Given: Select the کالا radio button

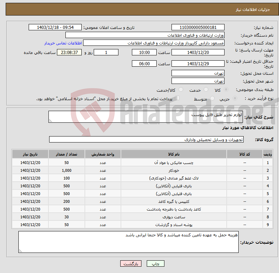Looking at the screenshot, I should (226, 90).
